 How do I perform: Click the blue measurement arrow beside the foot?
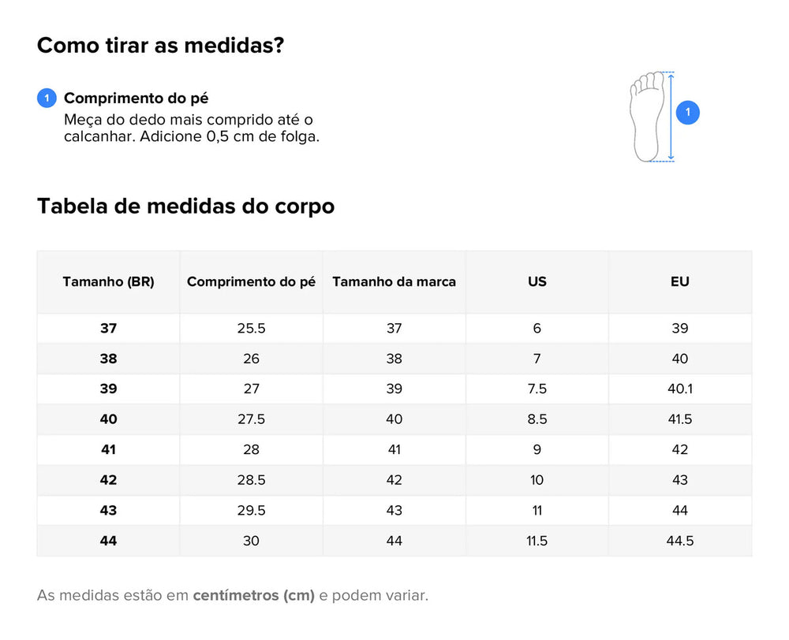coord(671,117)
